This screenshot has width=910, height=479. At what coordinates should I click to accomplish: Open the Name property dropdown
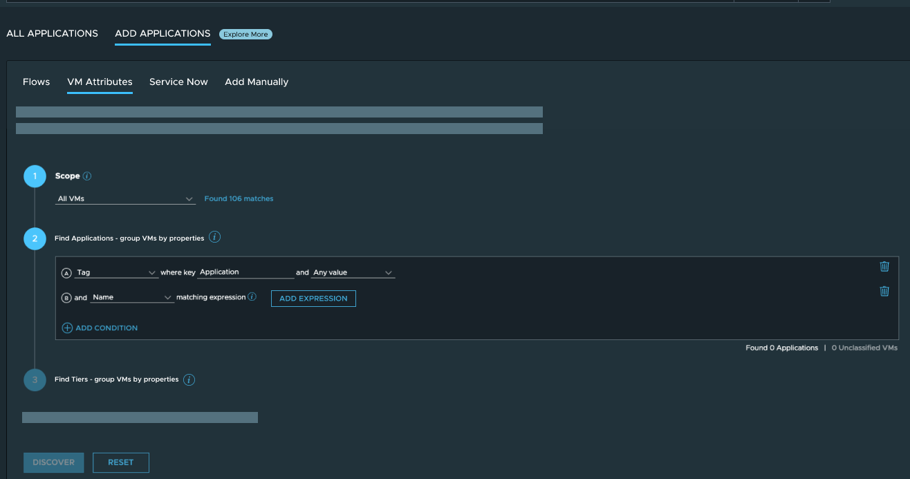(132, 298)
